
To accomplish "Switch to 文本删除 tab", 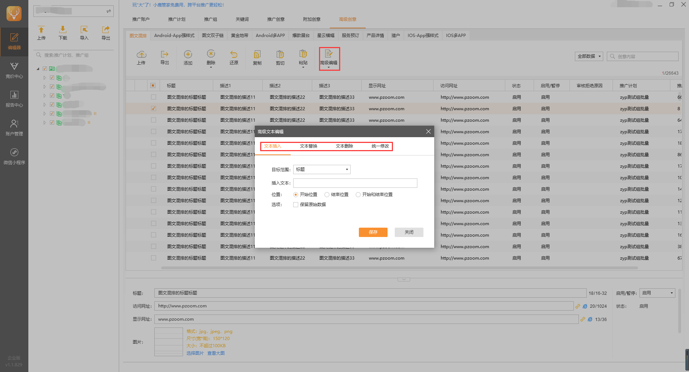I will 344,146.
